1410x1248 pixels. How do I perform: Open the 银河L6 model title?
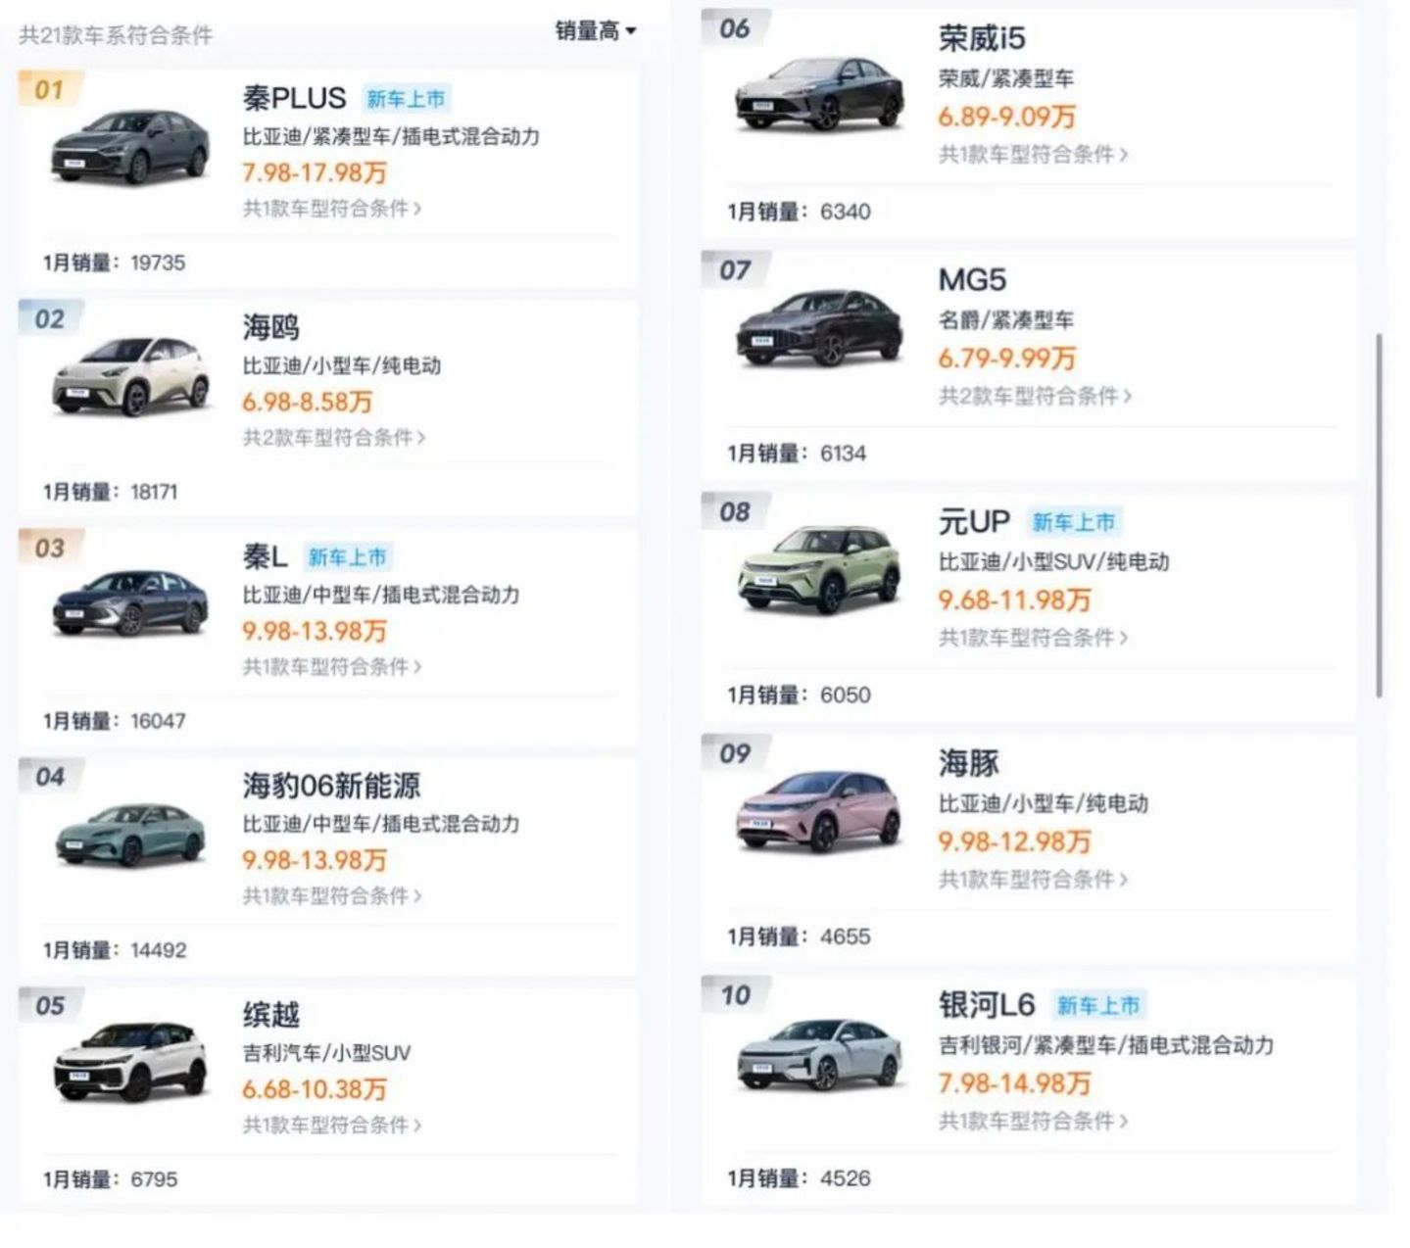tap(986, 1005)
